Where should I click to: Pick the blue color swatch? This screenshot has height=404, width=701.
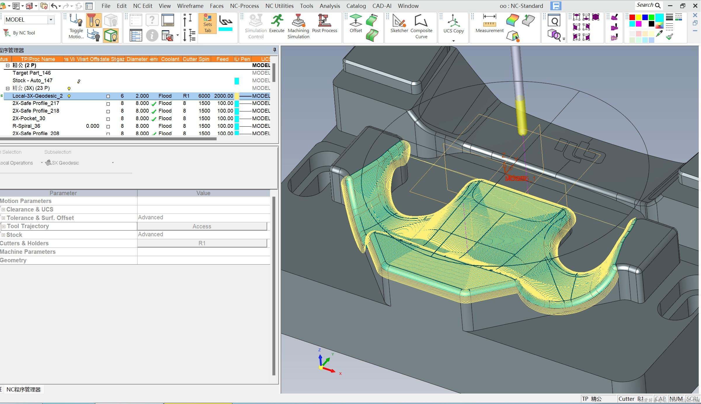coord(645,18)
